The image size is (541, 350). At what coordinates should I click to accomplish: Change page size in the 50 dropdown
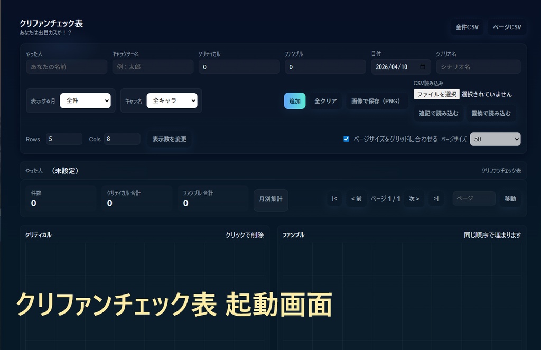click(x=495, y=139)
